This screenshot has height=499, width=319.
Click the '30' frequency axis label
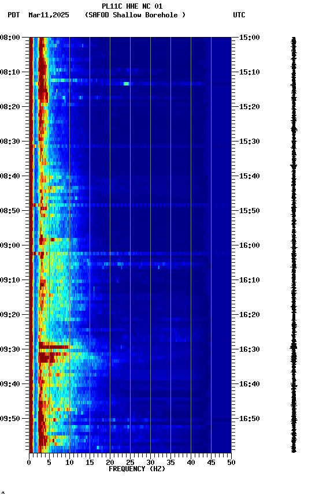(x=150, y=463)
